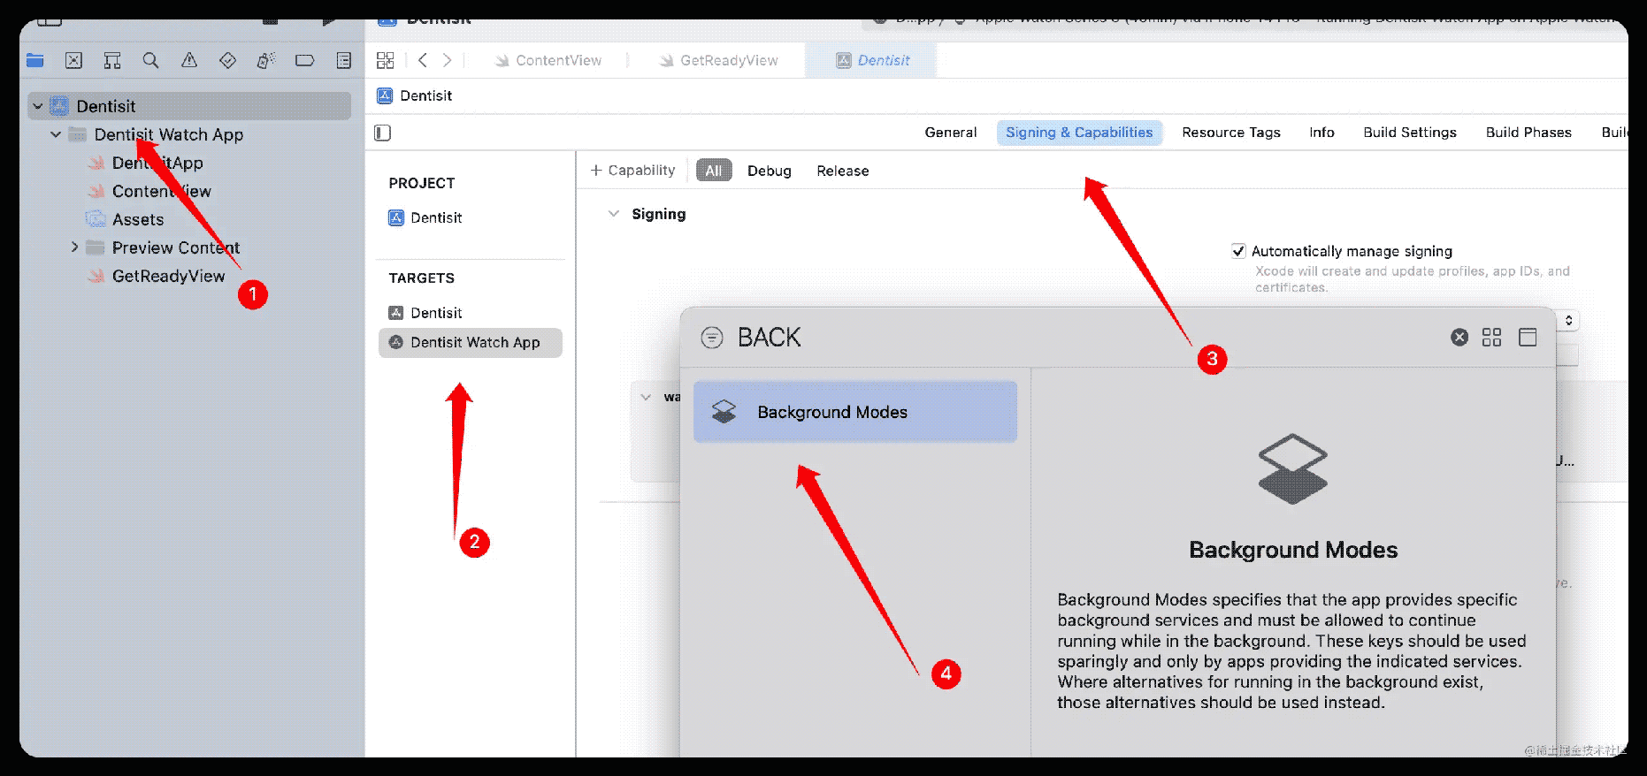Open the Project navigator folder icon

click(35, 60)
